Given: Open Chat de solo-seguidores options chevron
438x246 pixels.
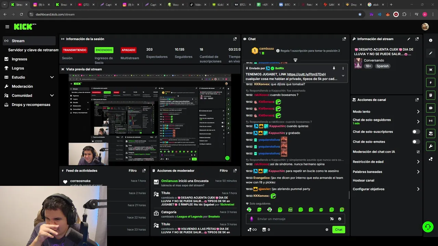Looking at the screenshot, I should (x=418, y=122).
